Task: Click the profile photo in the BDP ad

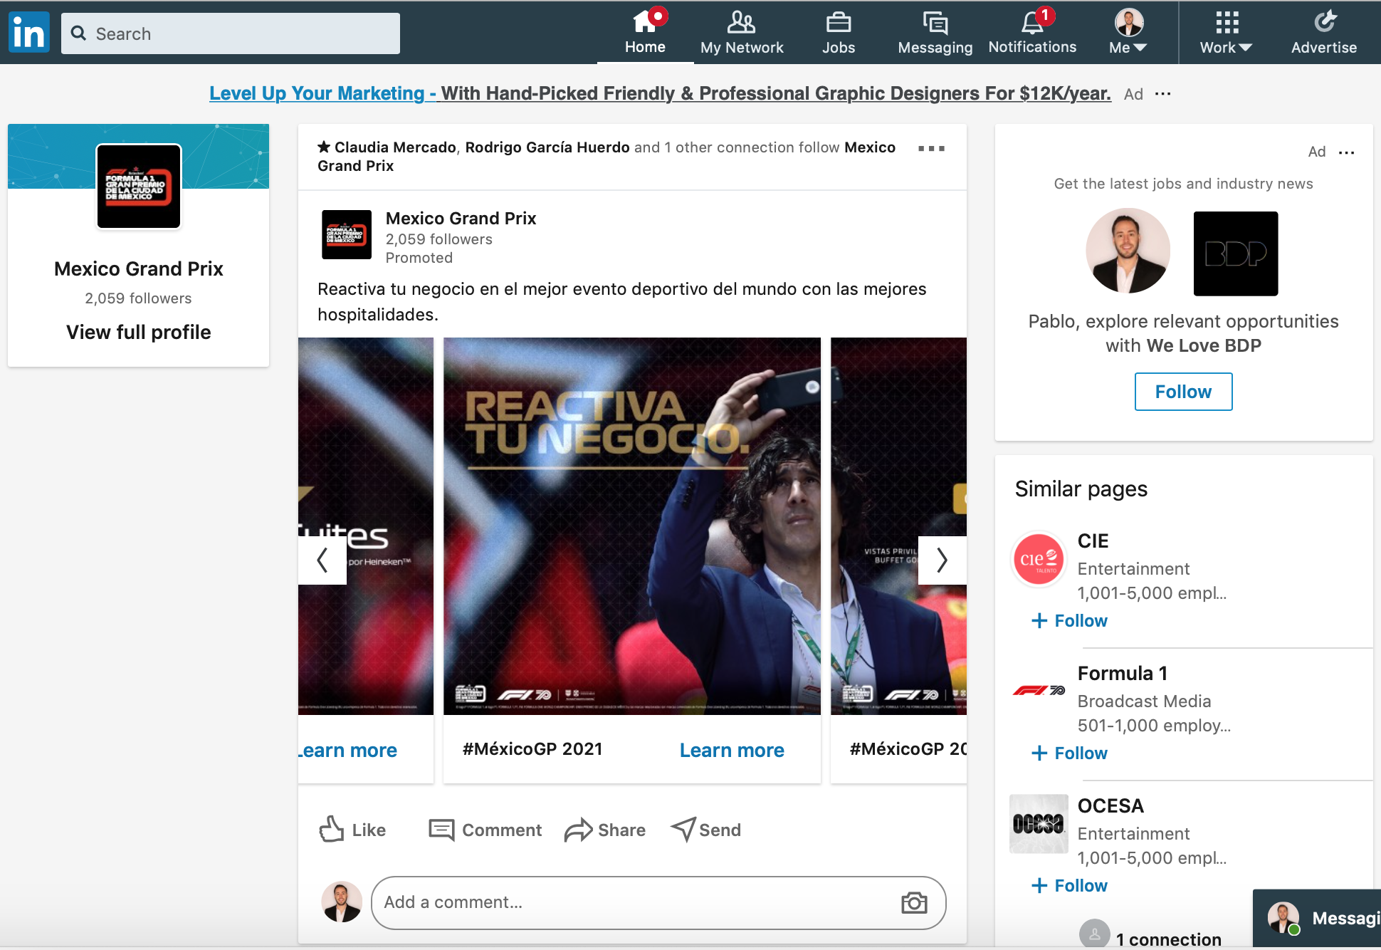Action: (x=1128, y=251)
